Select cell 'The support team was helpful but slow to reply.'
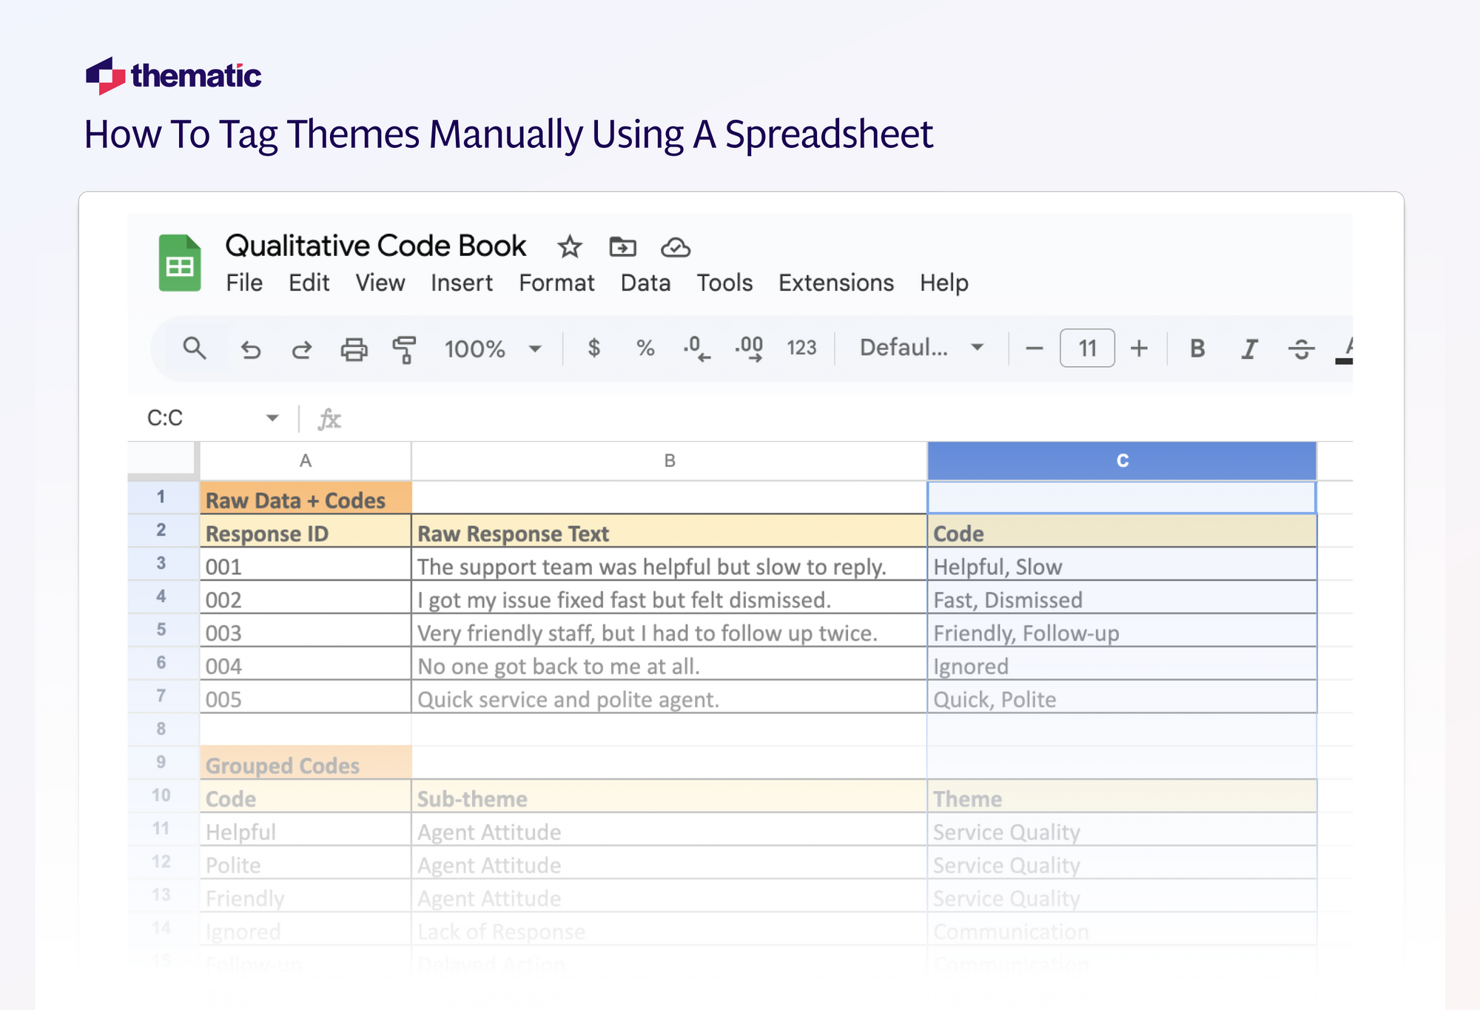Screen dimensions: 1480x1010 pyautogui.click(x=670, y=565)
